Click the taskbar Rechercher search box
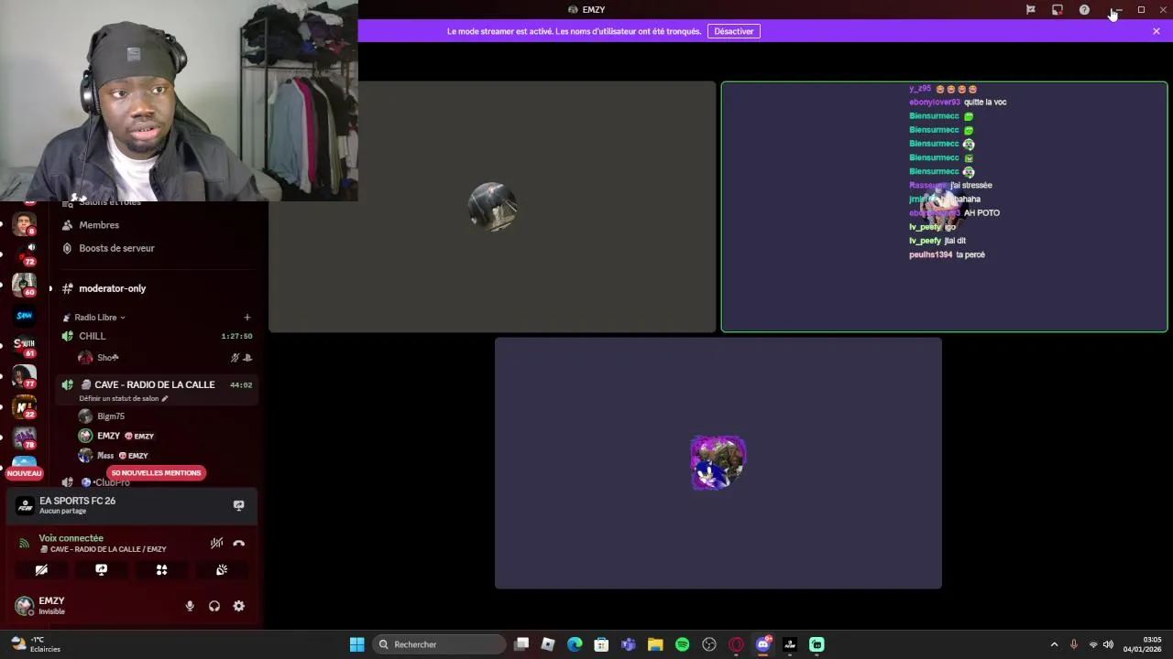The width and height of the screenshot is (1173, 659). coord(440,644)
